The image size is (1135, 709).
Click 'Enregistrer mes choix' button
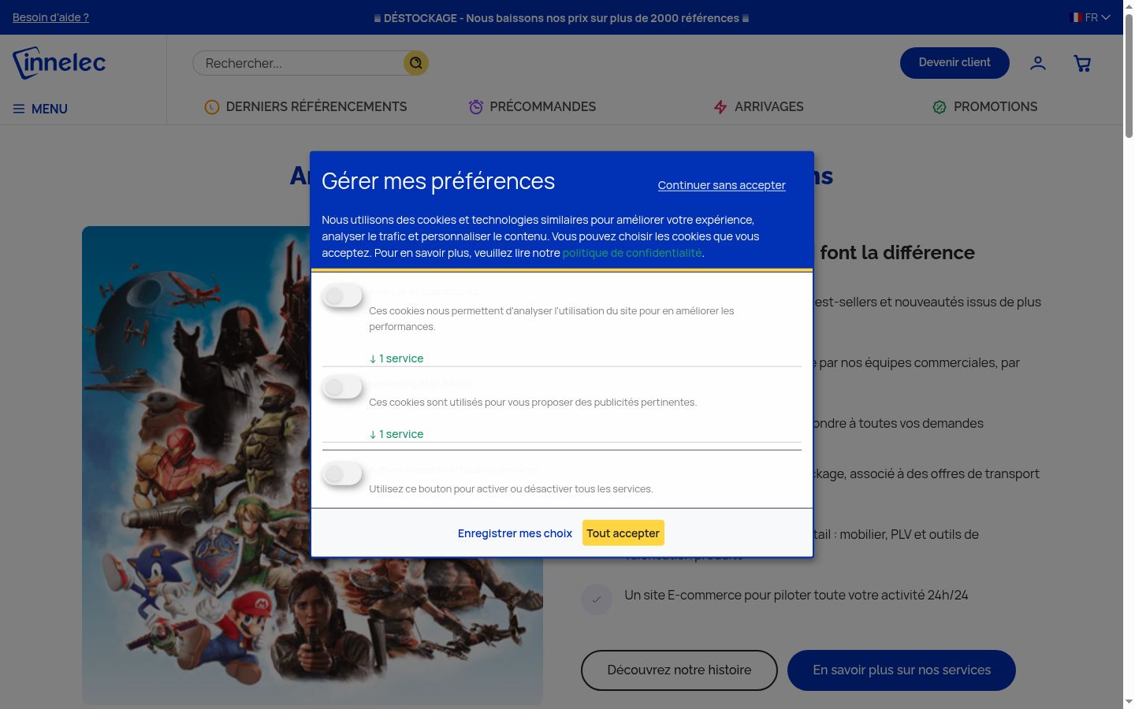coord(515,533)
